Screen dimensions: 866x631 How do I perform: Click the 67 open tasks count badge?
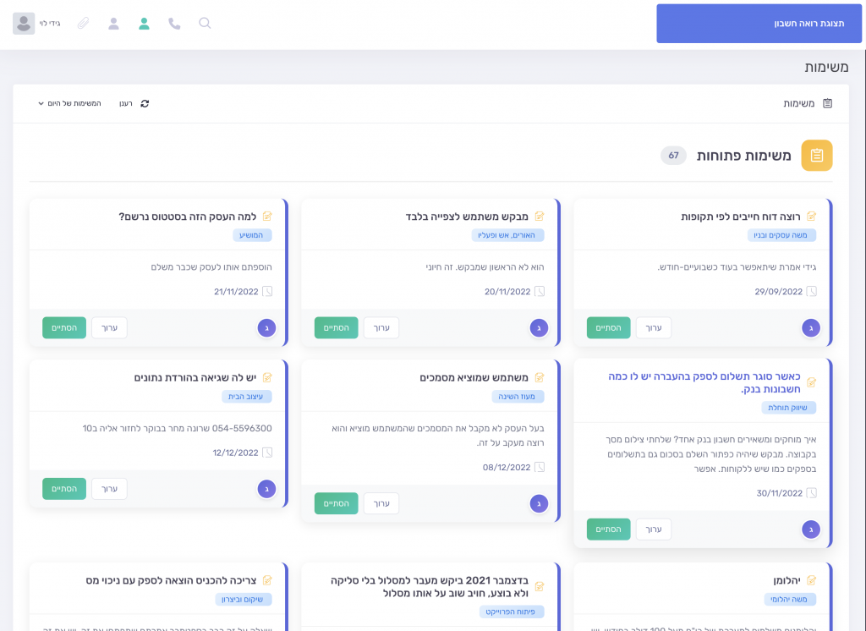(x=673, y=156)
